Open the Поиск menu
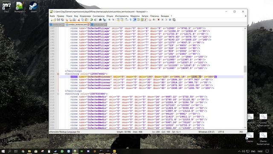Screen dimensions: 273x154 (69, 16)
